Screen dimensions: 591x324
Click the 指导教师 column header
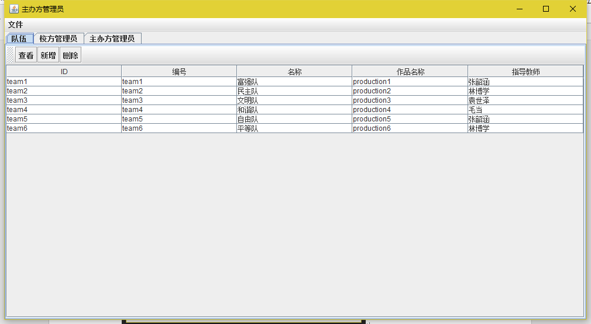point(525,71)
